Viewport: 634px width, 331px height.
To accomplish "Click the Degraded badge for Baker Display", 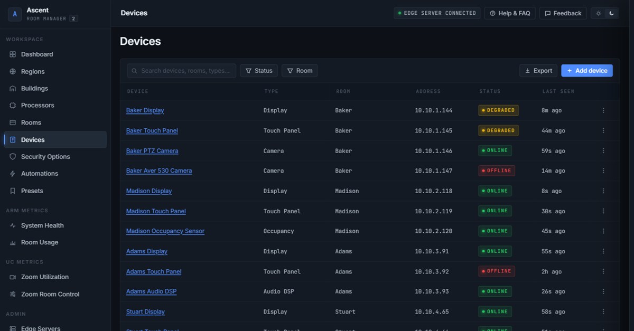I will pyautogui.click(x=498, y=110).
